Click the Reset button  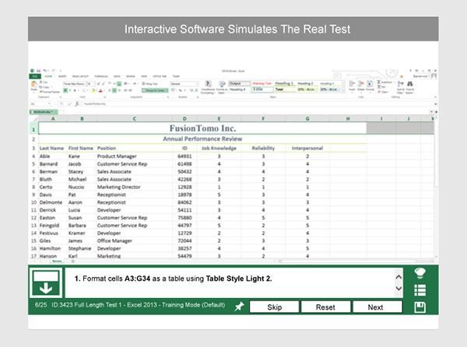tap(325, 307)
